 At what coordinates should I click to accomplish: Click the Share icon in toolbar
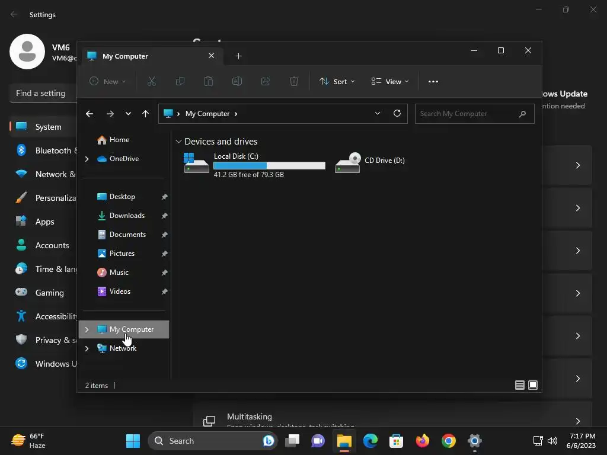[266, 81]
